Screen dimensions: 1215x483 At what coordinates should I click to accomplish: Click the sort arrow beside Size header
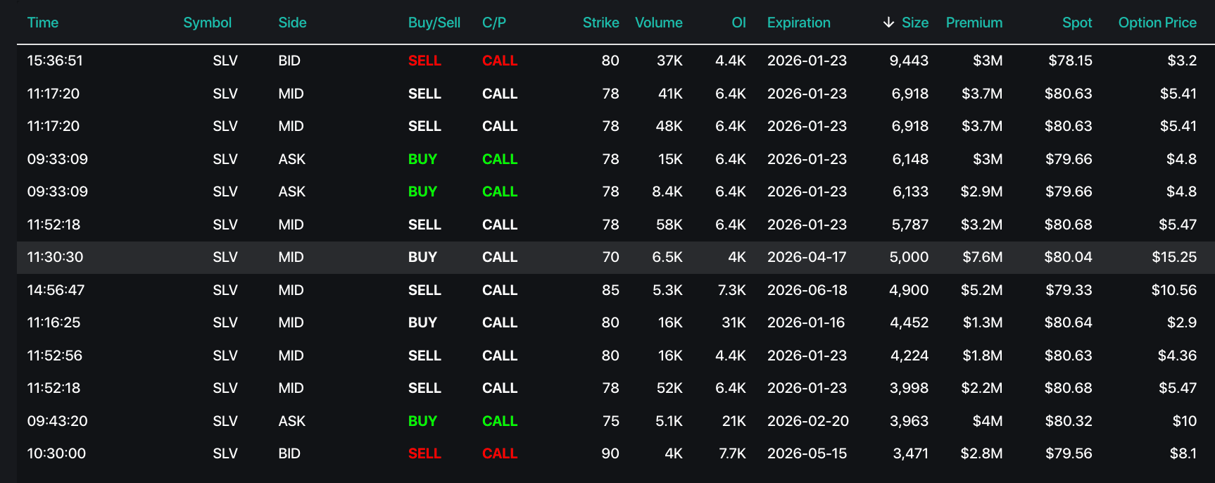click(888, 23)
